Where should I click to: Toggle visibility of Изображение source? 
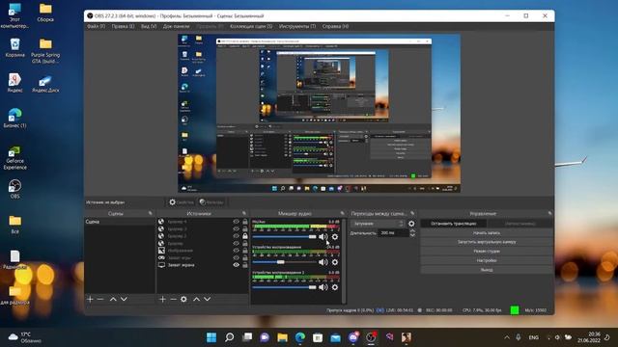236,251
